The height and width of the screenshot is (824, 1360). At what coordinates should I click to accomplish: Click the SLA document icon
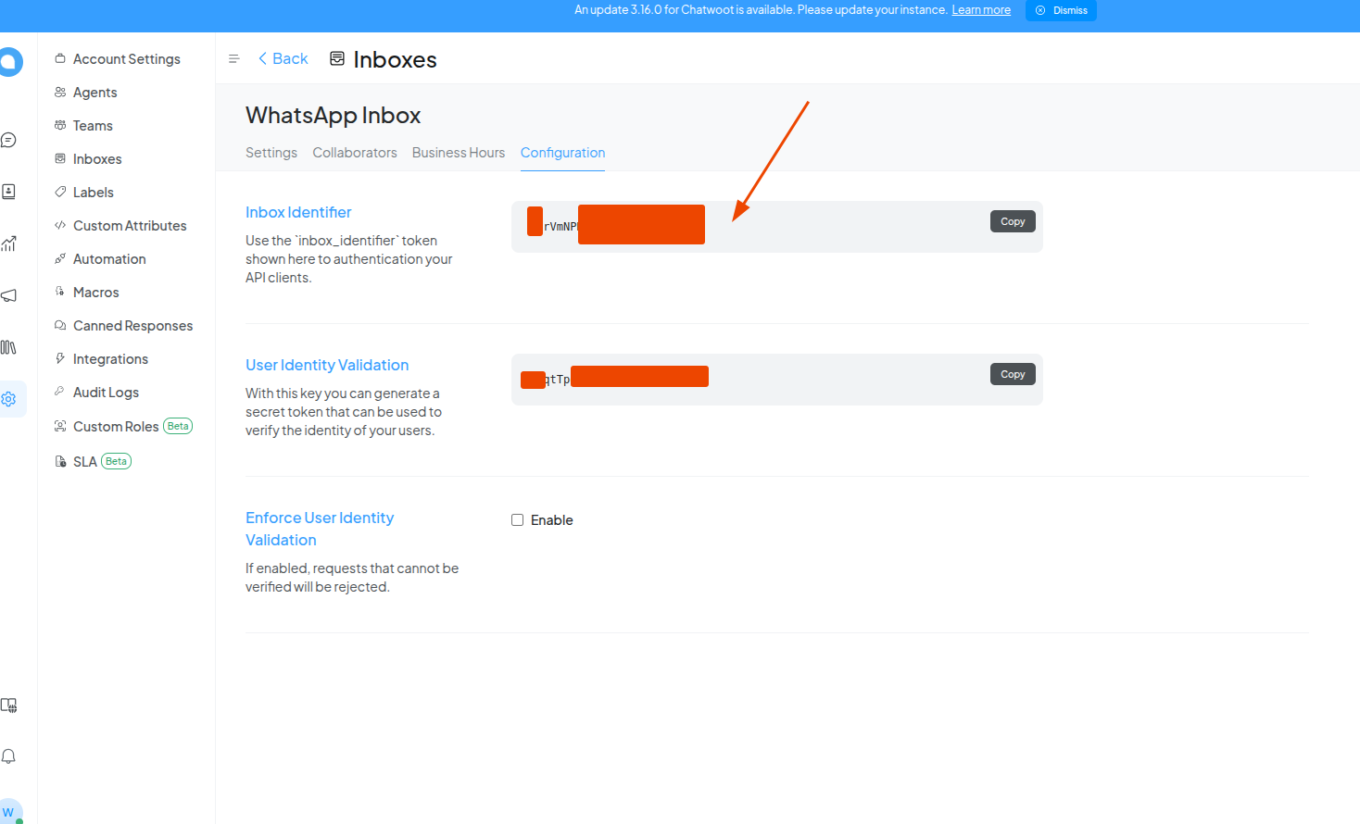point(60,461)
